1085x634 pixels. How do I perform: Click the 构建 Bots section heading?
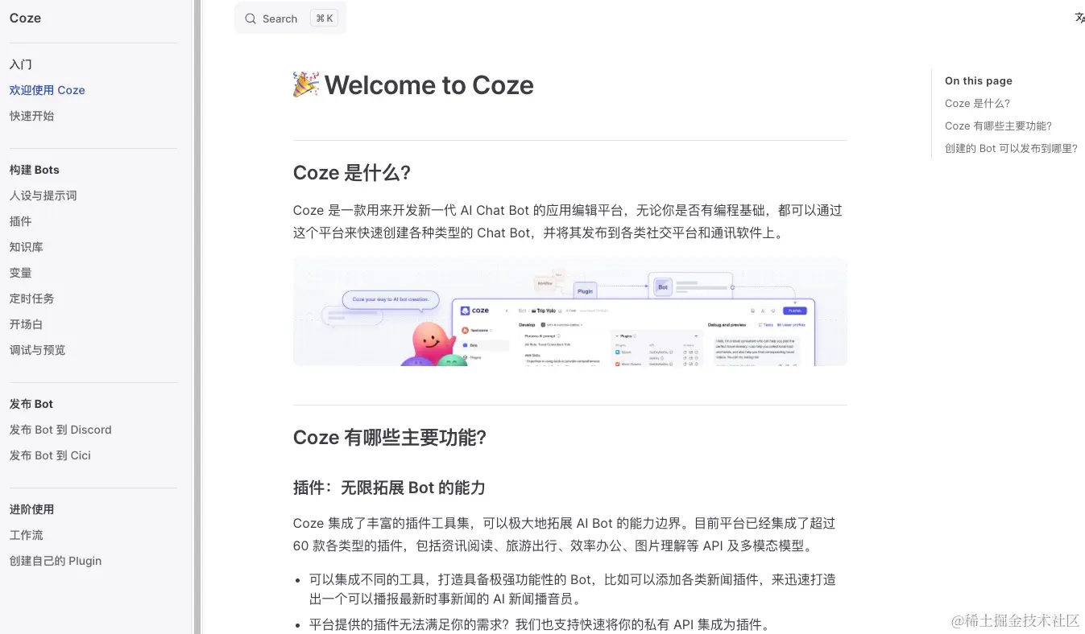(35, 170)
